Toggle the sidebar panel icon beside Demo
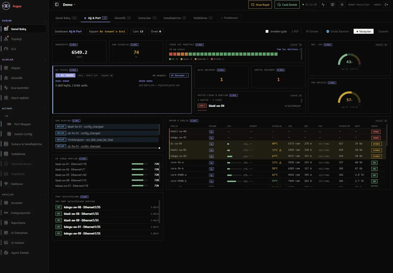This screenshot has width=393, height=273. pyautogui.click(x=57, y=4)
